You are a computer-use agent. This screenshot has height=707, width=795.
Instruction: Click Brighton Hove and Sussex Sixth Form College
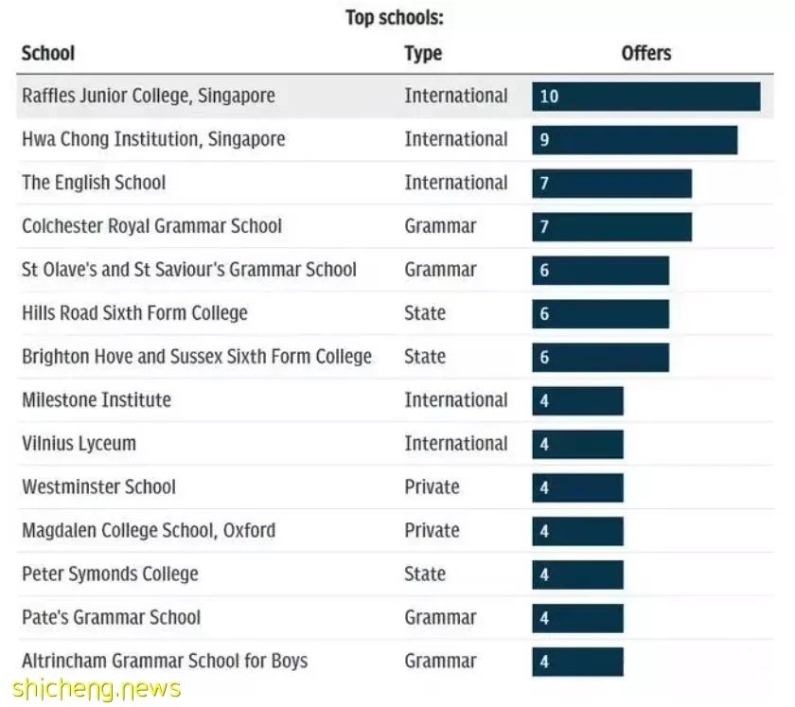(x=197, y=357)
